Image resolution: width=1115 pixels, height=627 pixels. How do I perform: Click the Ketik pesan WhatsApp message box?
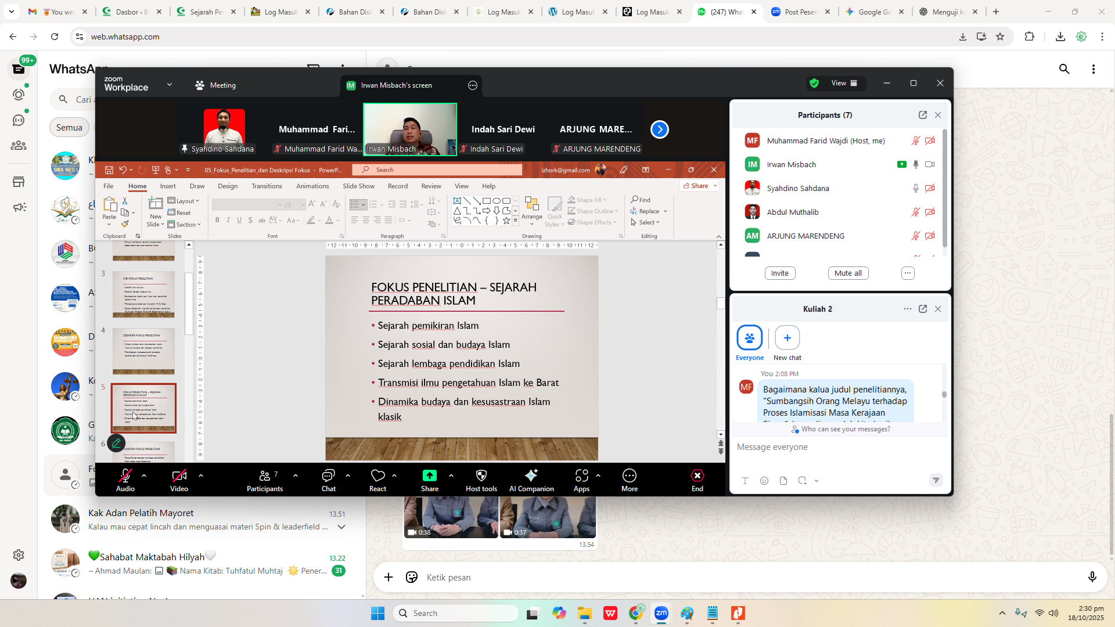752,577
